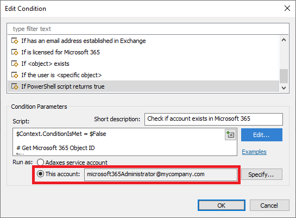Close the Edit Condition dialog window
The width and height of the screenshot is (296, 218).
click(x=287, y=8)
